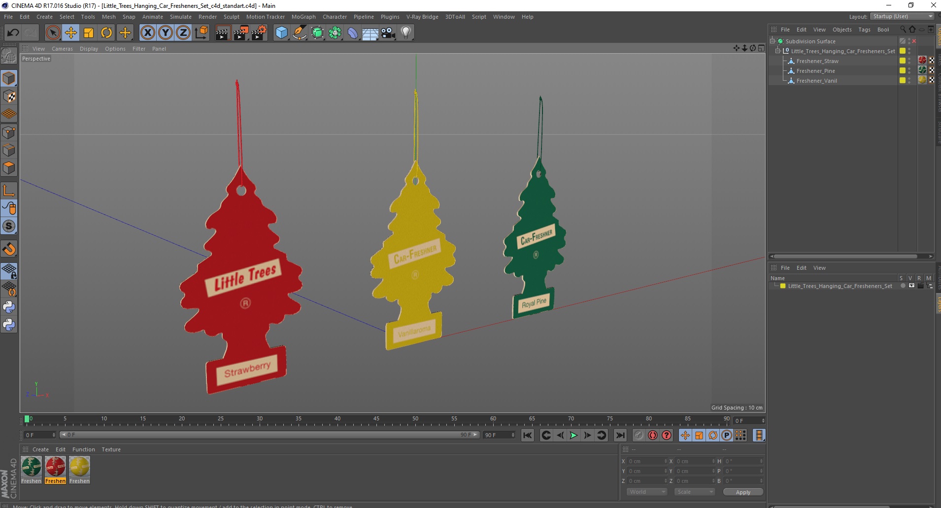Image resolution: width=941 pixels, height=508 pixels.
Task: Open the viewport Display menu
Action: click(x=89, y=49)
